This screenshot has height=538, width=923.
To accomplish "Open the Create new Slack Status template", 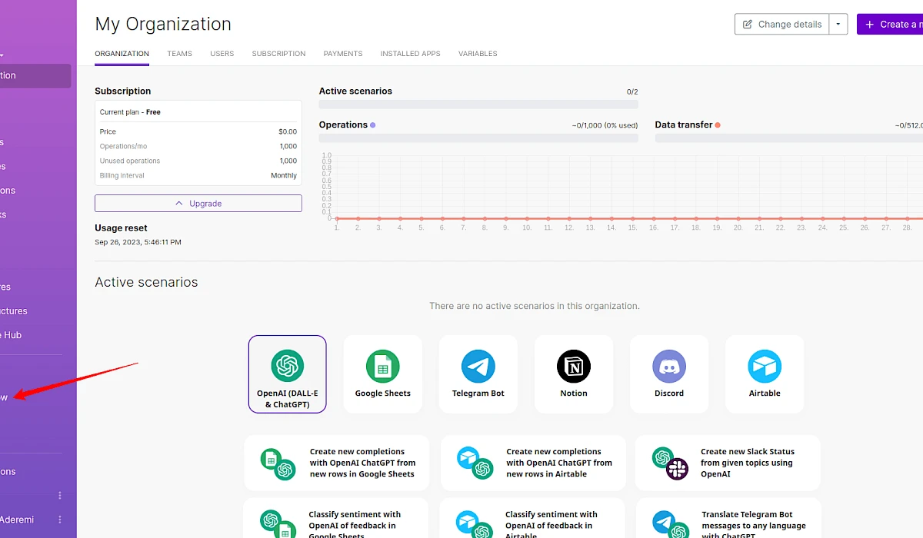I will coord(728,463).
